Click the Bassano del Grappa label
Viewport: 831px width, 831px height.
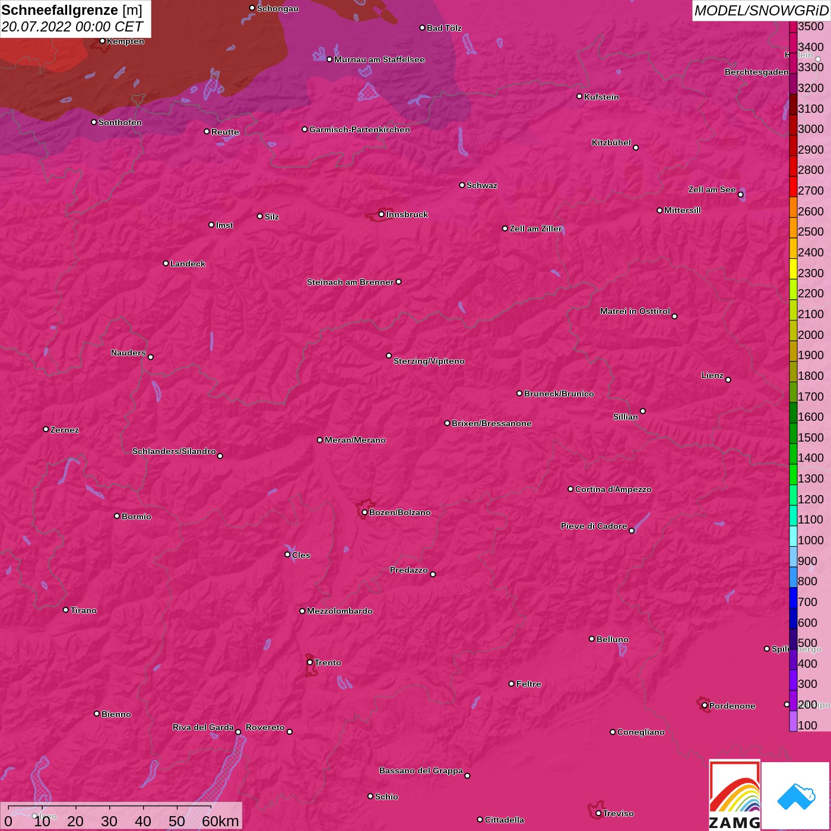tap(421, 770)
